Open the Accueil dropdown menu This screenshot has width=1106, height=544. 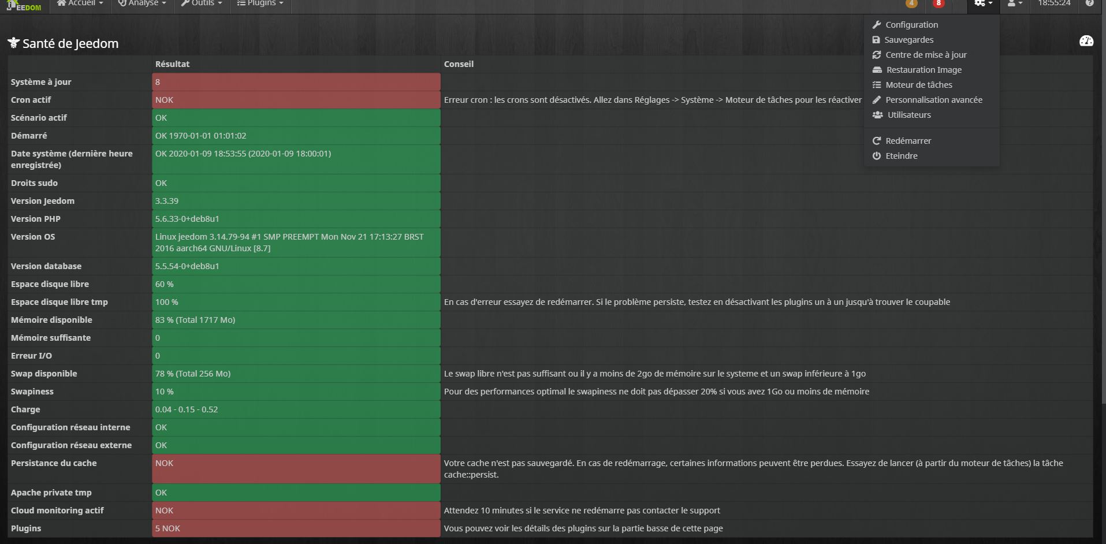pyautogui.click(x=80, y=3)
